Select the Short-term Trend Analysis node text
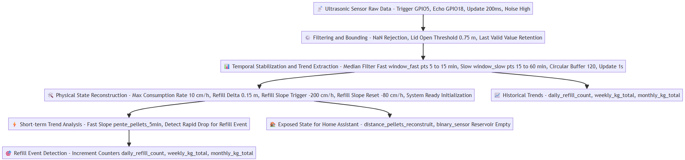This screenshot has height=160, width=685. pyautogui.click(x=133, y=124)
